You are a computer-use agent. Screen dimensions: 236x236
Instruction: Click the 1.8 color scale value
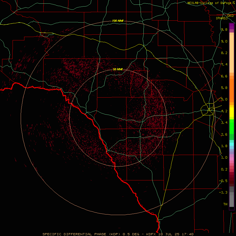tap(224, 146)
